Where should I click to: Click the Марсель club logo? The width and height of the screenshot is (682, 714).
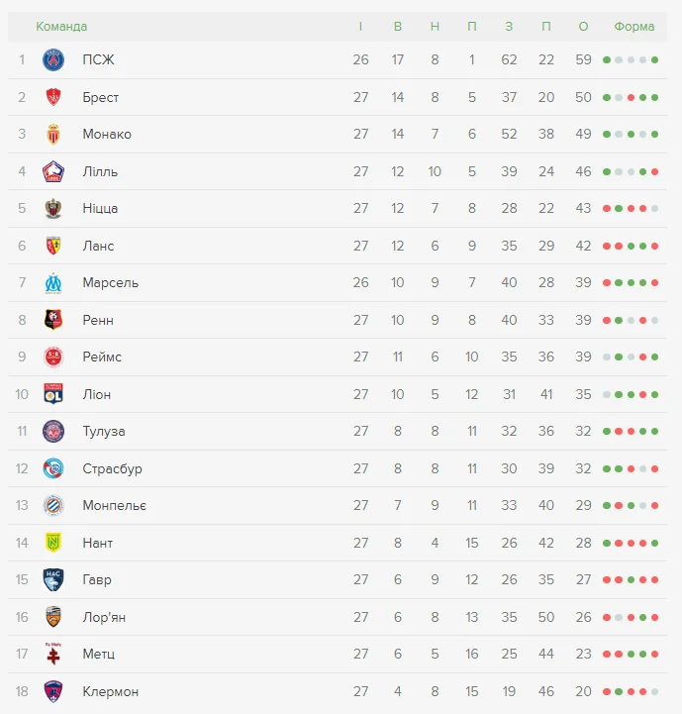[53, 282]
